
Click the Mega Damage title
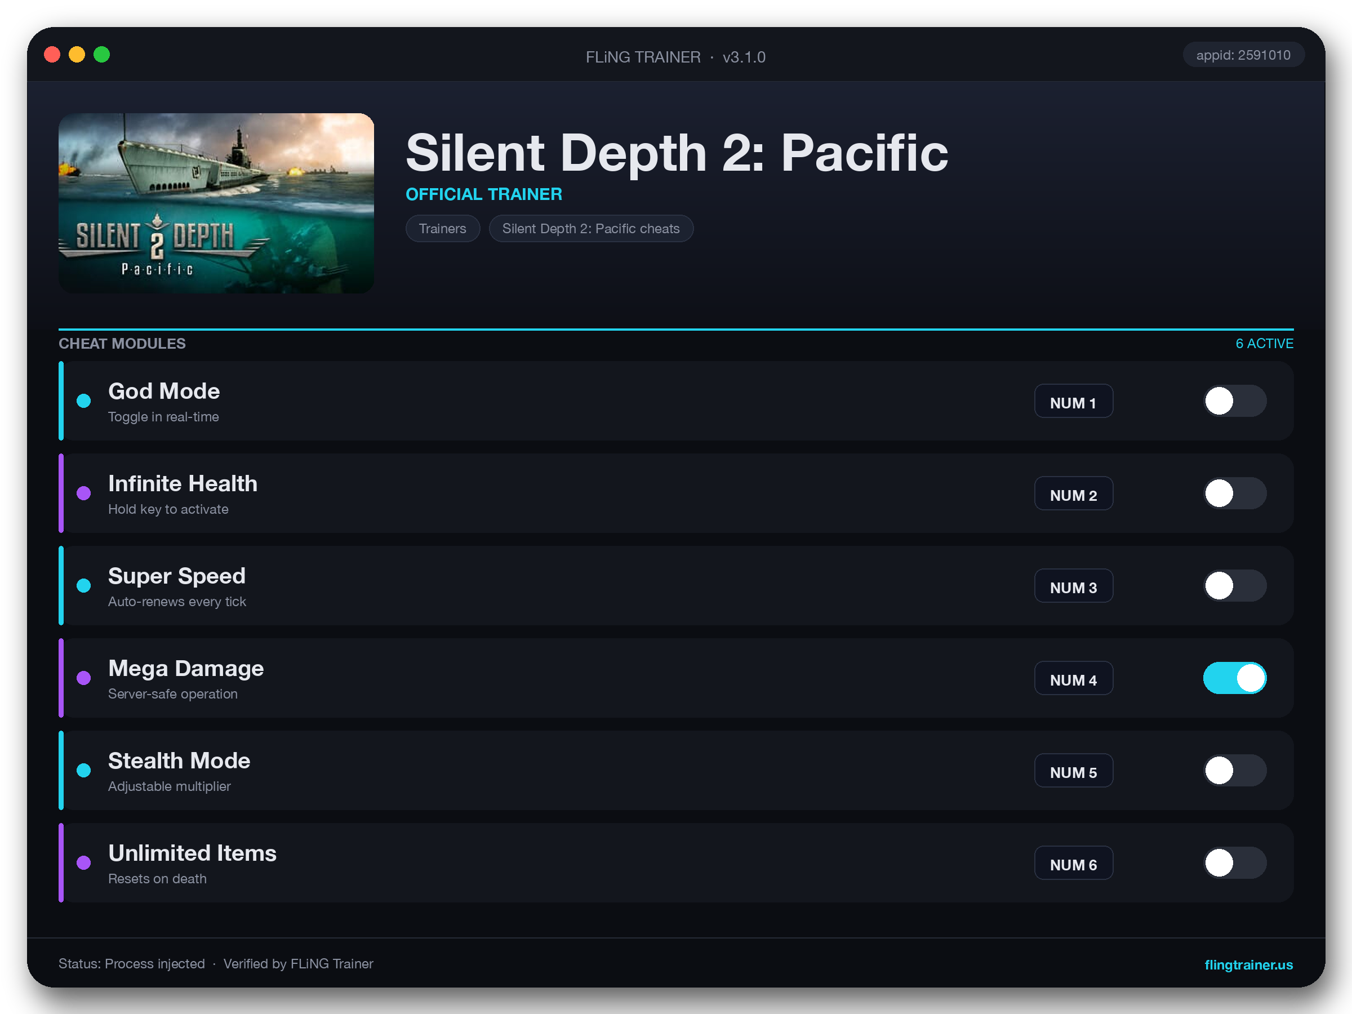[186, 668]
